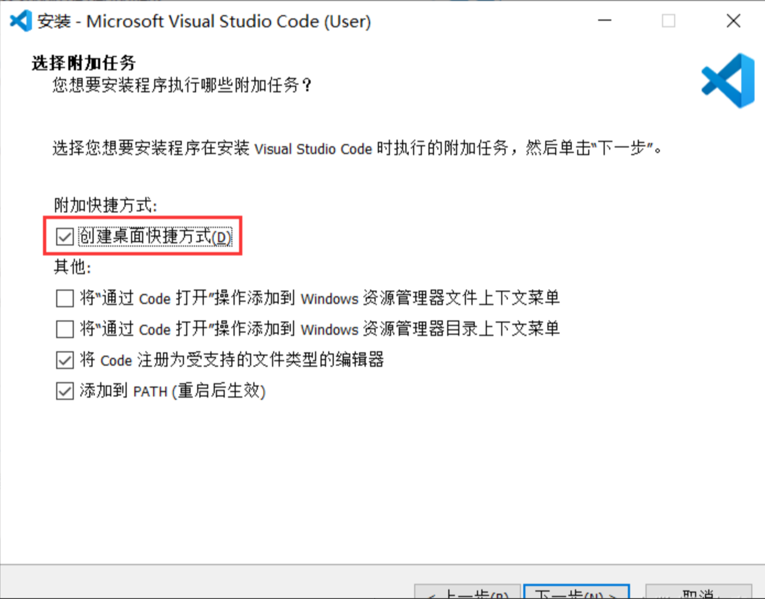The image size is (765, 599).
Task: Cancel setup with the 取消 button
Action: [698, 592]
